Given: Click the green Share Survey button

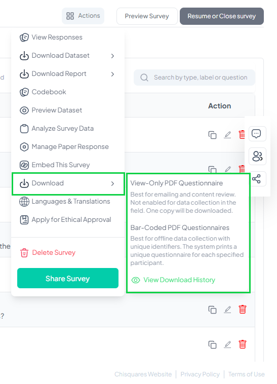Looking at the screenshot, I should tap(68, 278).
